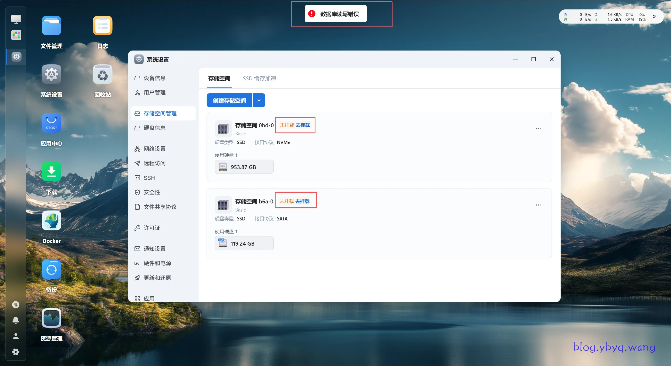Switch to the SSD 缓存加速 tab

click(259, 79)
